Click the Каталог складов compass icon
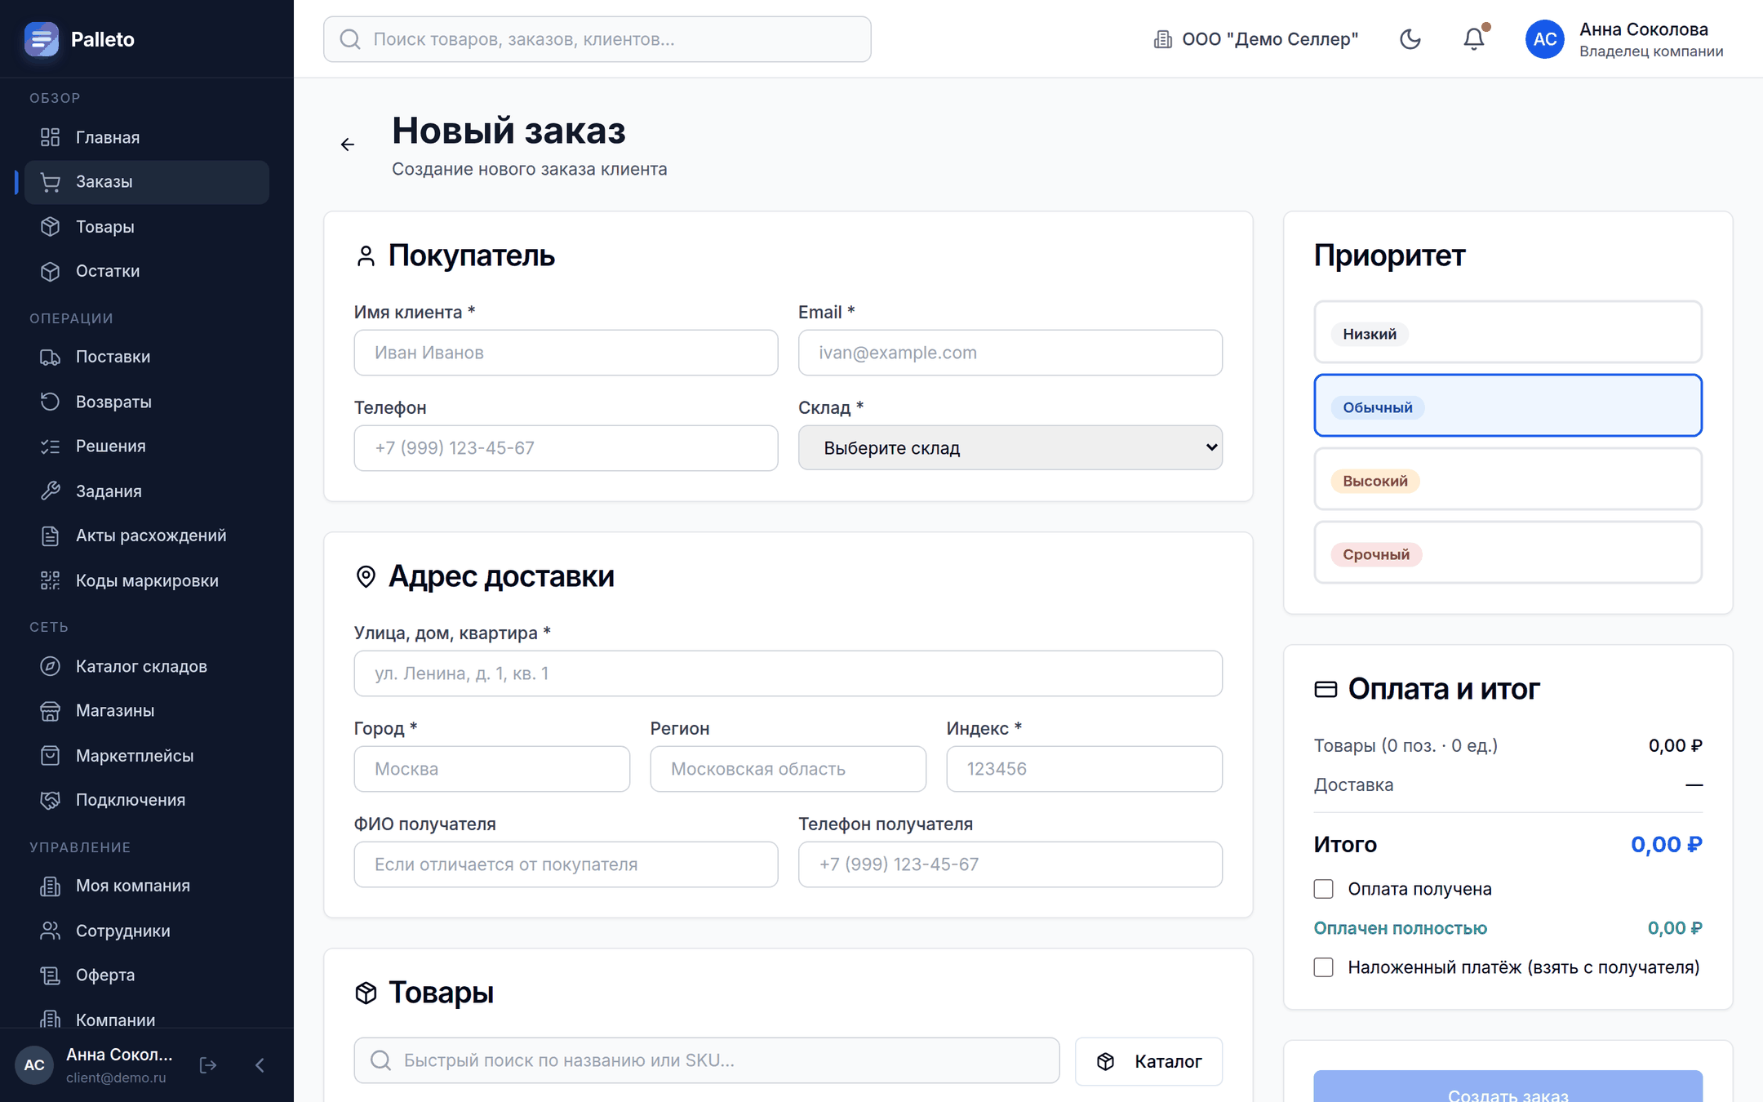This screenshot has height=1102, width=1763. [x=51, y=666]
